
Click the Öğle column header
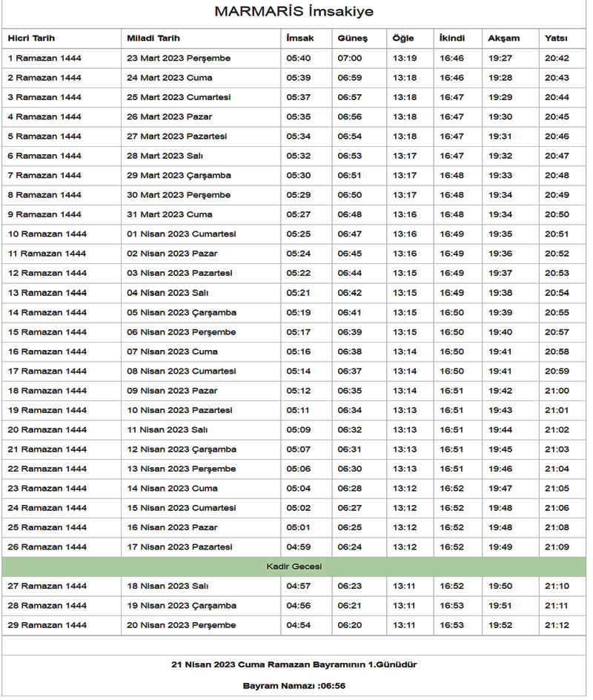tap(403, 39)
